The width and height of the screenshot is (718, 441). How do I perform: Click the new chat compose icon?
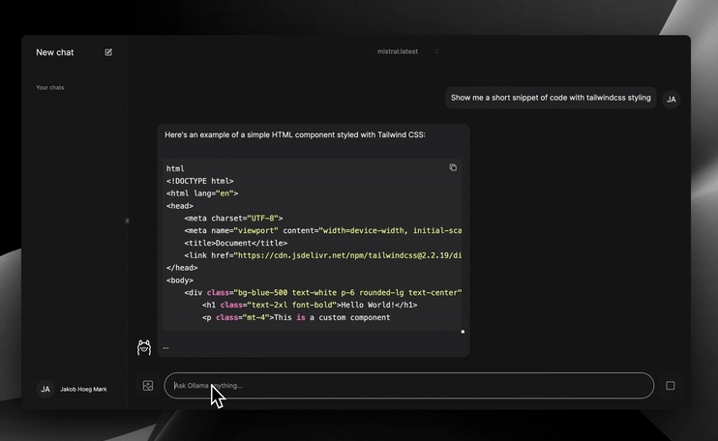[108, 52]
